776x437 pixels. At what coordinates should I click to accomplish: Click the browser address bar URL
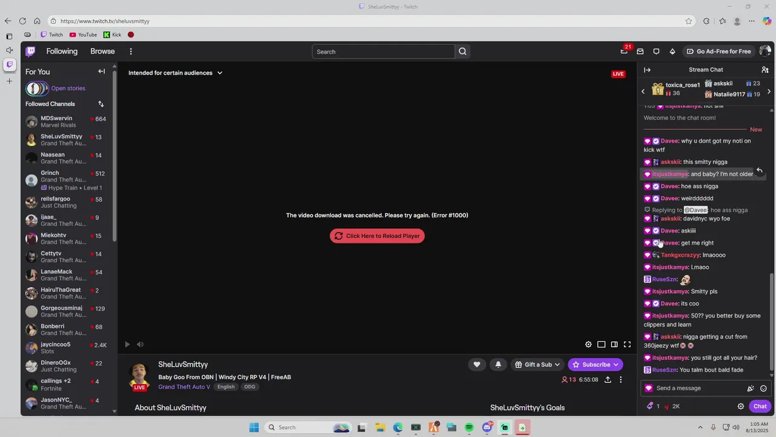(x=105, y=21)
